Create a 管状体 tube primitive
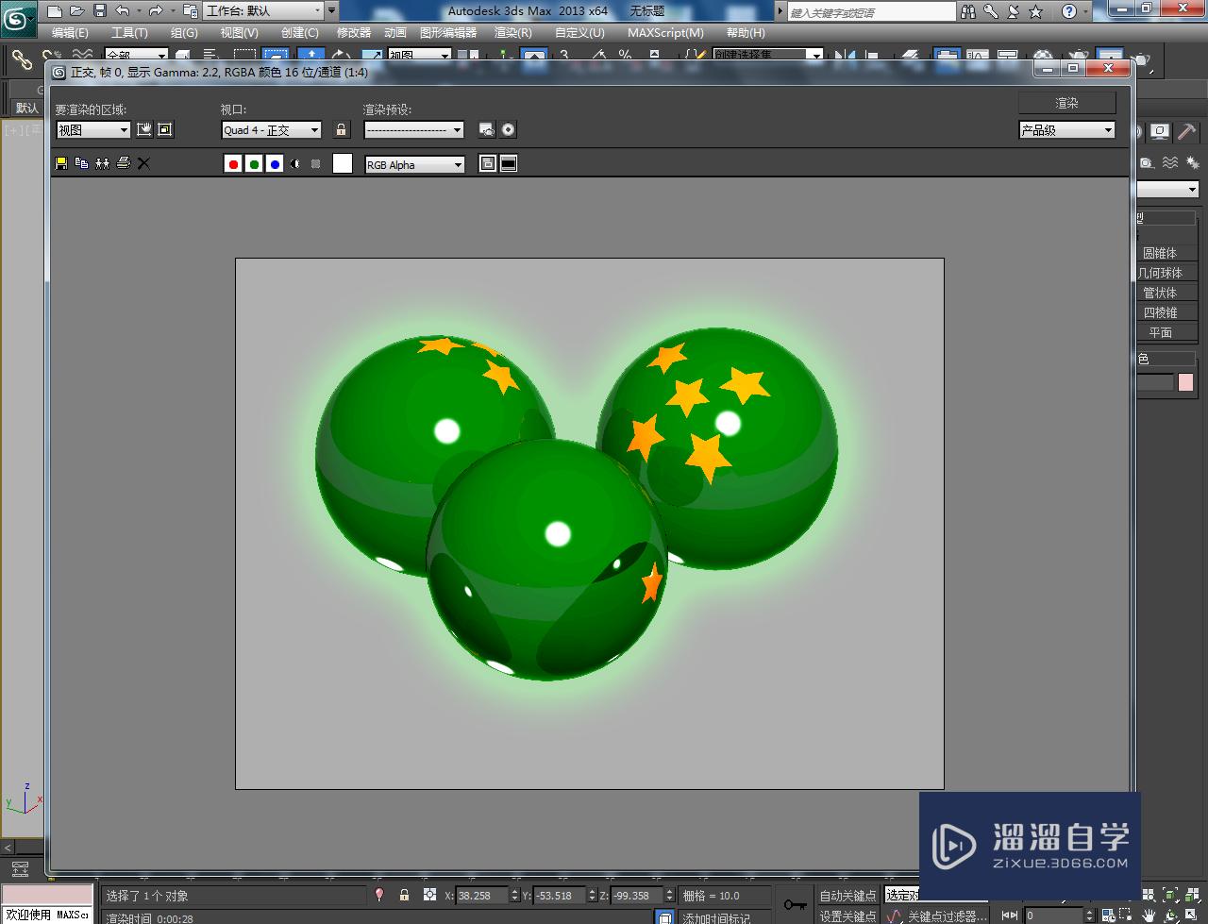 point(1166,293)
